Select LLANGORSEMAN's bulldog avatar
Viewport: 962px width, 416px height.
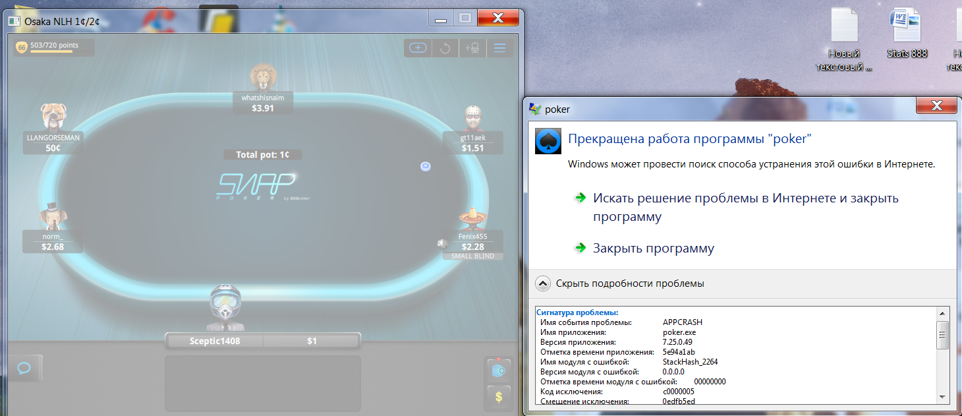point(53,117)
